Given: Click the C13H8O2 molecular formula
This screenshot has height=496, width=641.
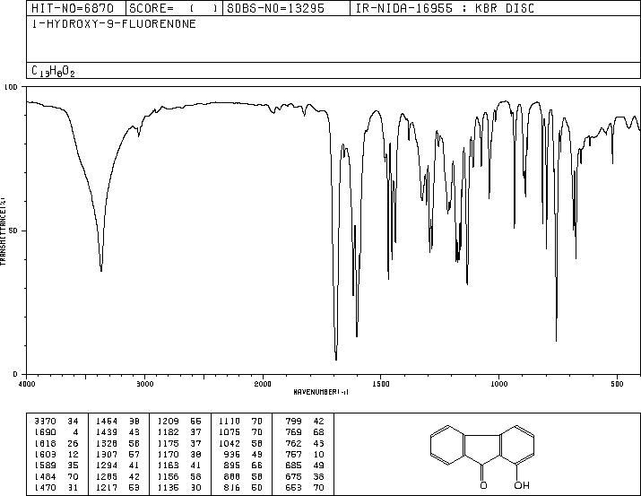Looking at the screenshot, I should point(53,71).
